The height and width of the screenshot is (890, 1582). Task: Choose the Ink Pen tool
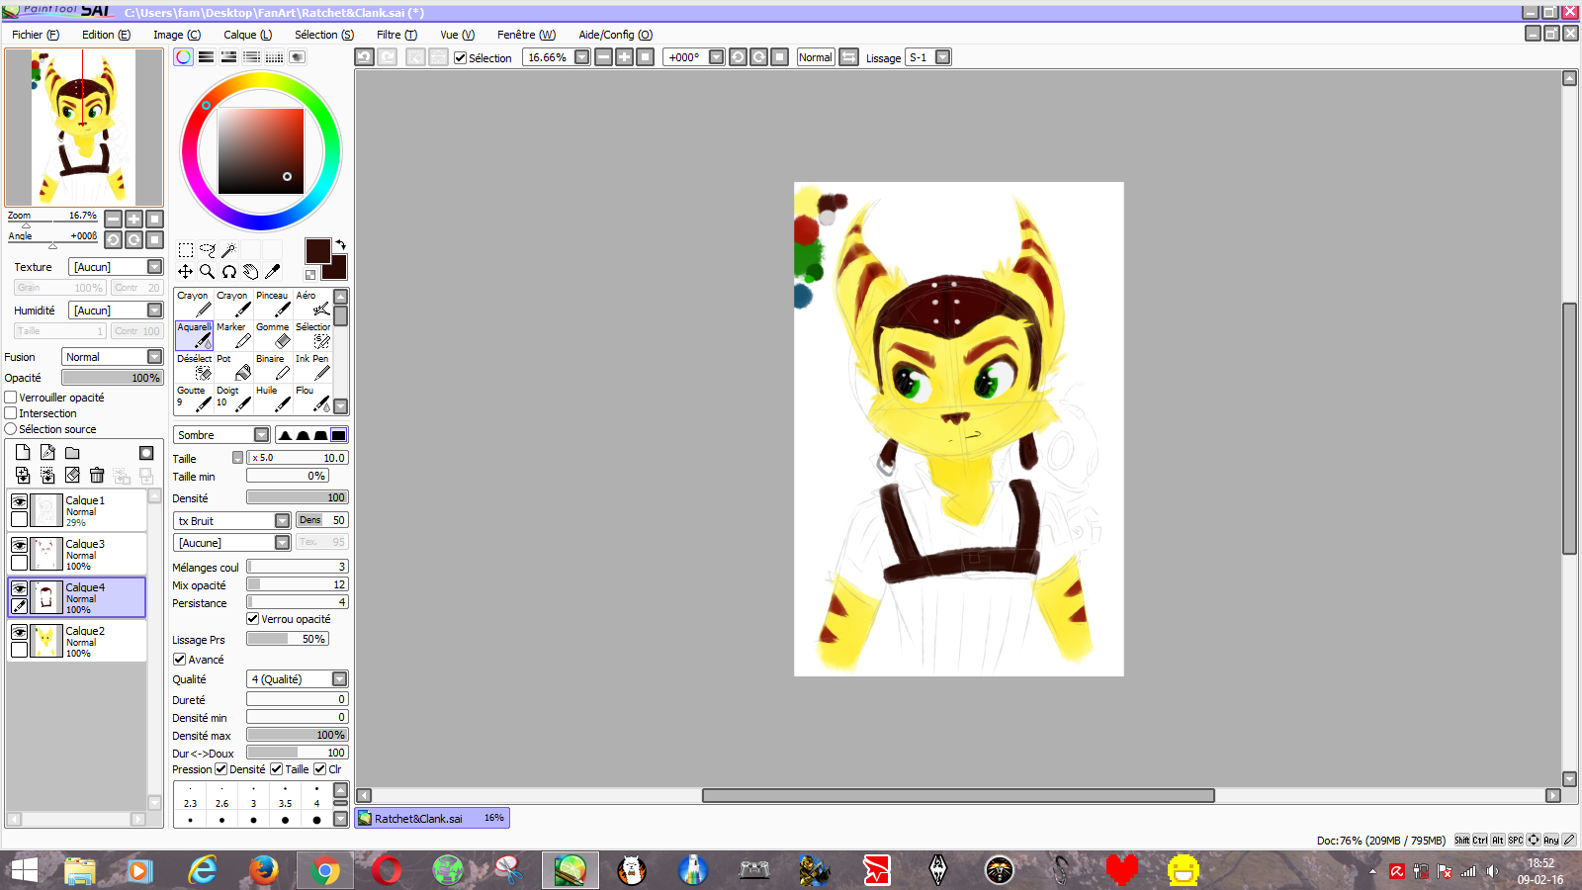[312, 367]
